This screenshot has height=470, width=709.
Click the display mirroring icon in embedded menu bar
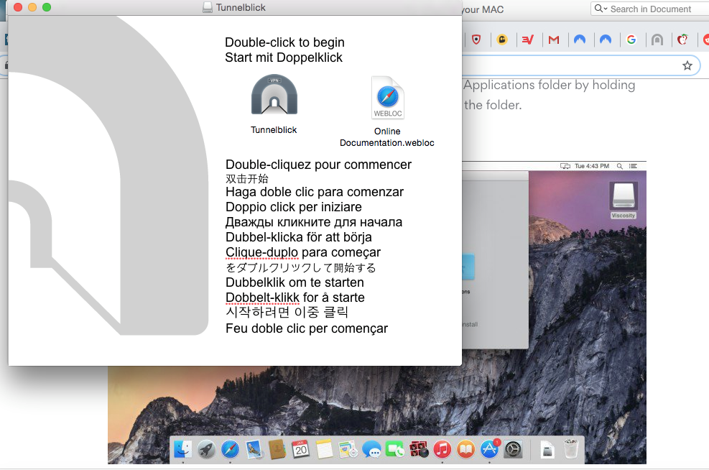[x=565, y=166]
